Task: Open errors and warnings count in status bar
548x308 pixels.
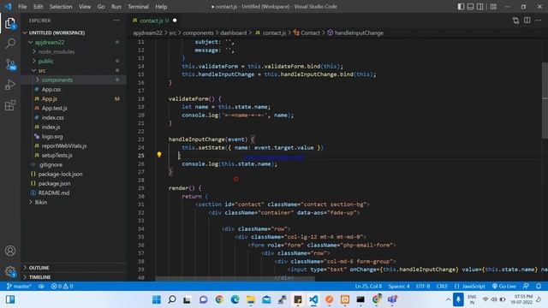Action: click(x=62, y=286)
